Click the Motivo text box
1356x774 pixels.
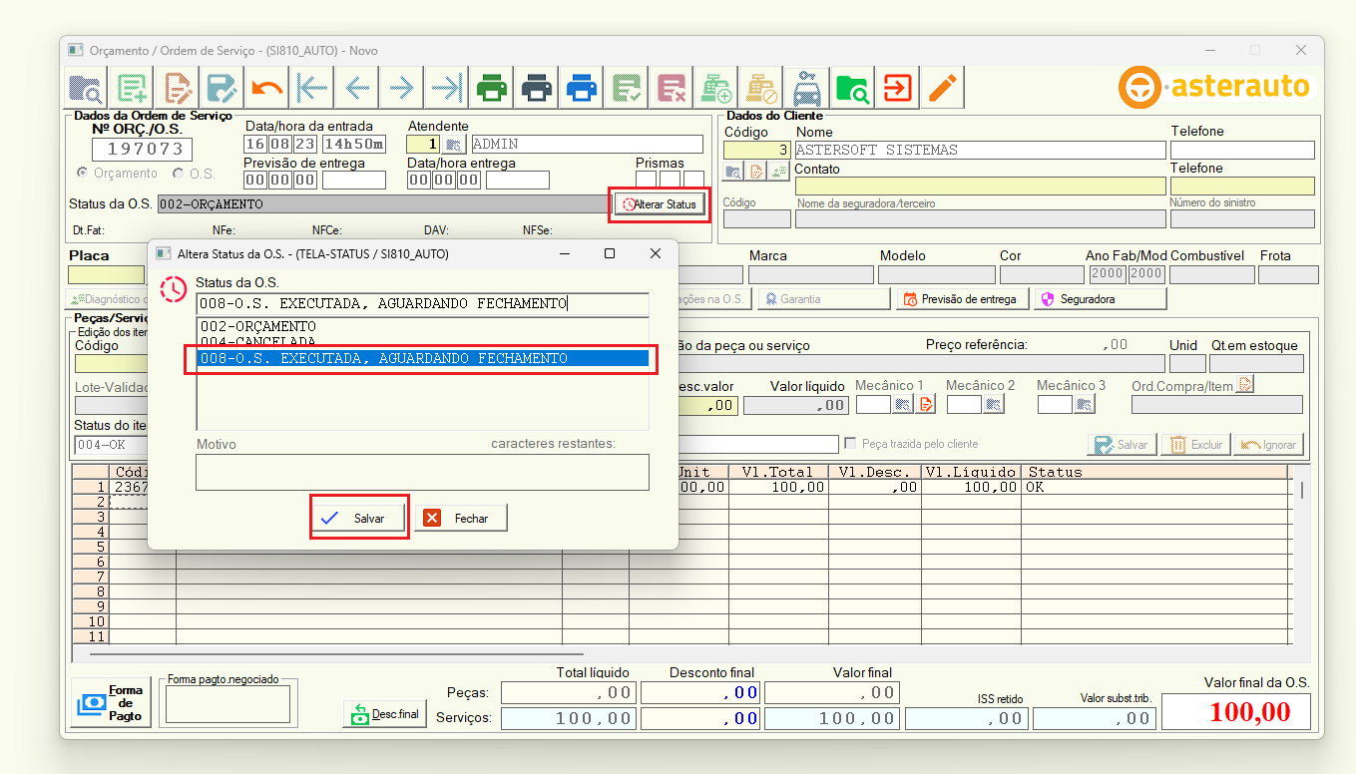[x=422, y=472]
